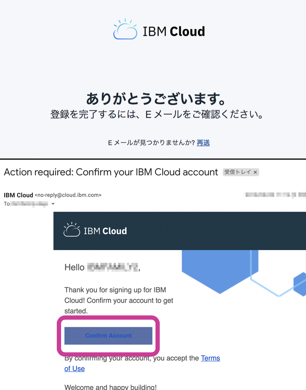Click the 登録を完了するには message text
Viewport: 306px width, 390px height.
tap(157, 114)
